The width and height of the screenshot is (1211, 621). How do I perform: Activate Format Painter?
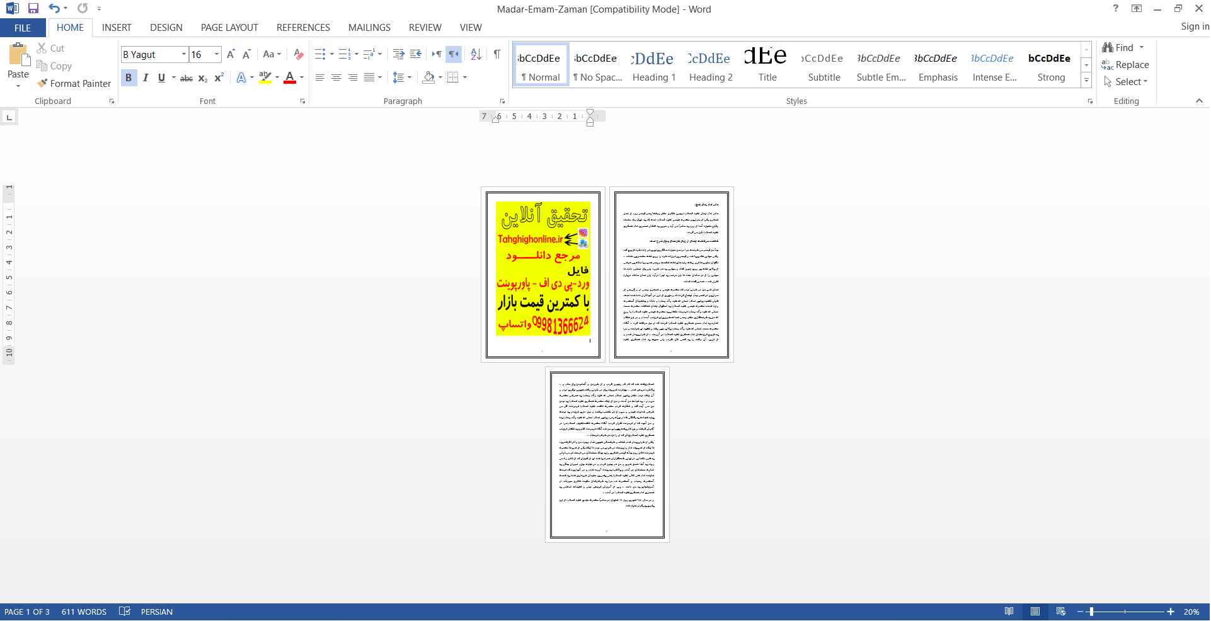(x=74, y=84)
